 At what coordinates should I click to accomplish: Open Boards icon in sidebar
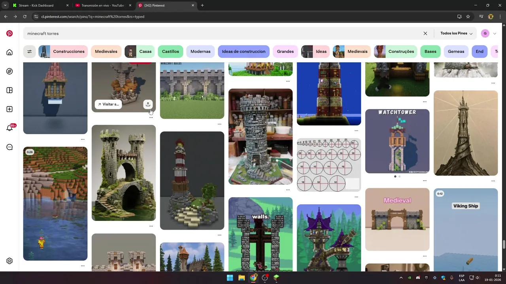pyautogui.click(x=9, y=90)
